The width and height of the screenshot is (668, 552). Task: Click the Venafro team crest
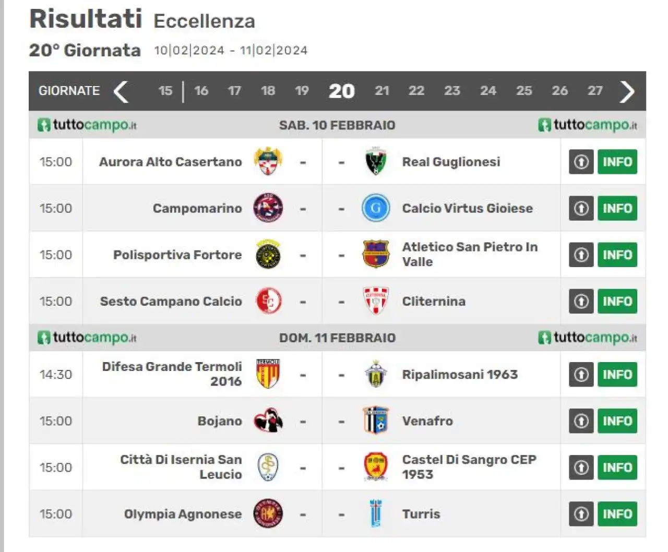coord(376,421)
